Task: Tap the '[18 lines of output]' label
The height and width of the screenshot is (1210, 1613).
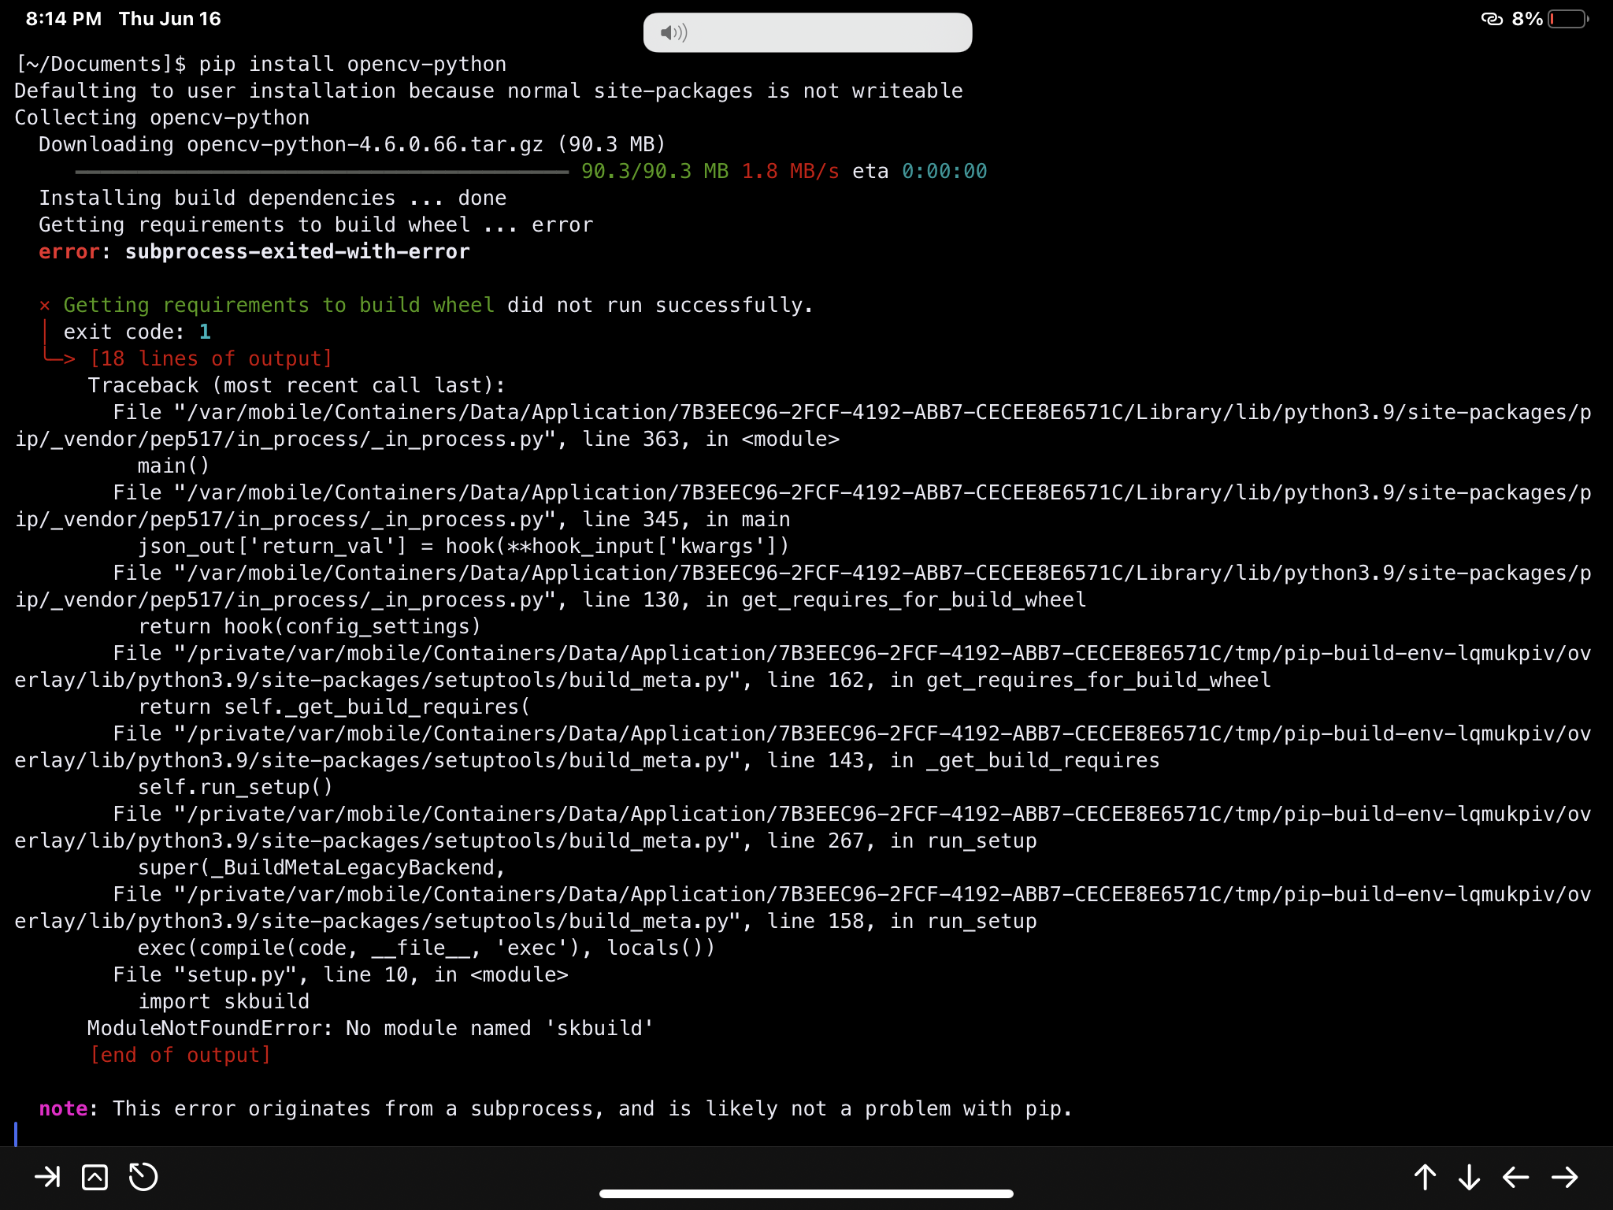Action: tap(210, 358)
